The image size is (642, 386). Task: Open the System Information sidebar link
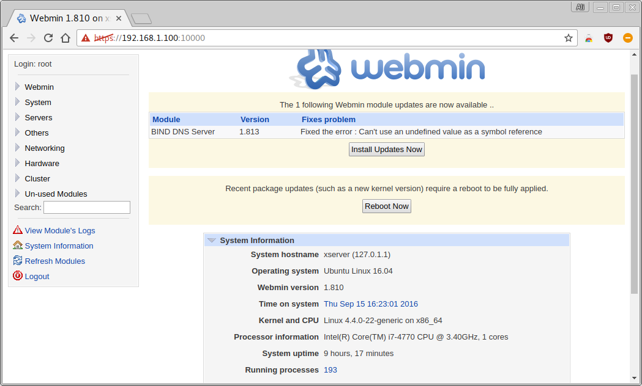click(x=59, y=246)
